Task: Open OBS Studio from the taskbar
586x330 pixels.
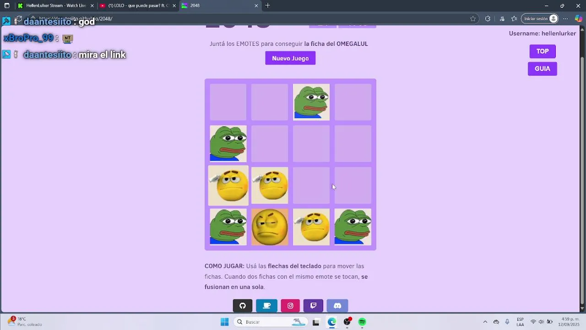Action: click(x=347, y=322)
